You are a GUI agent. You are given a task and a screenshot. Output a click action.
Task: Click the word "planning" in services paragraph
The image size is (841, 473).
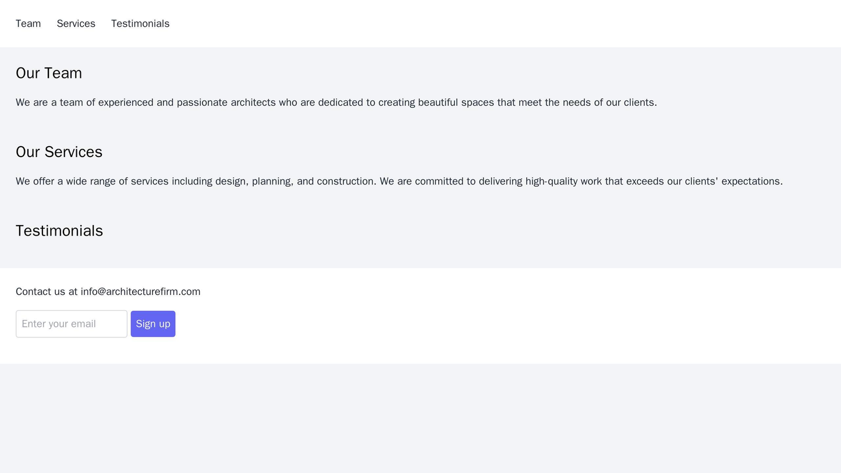click(273, 182)
